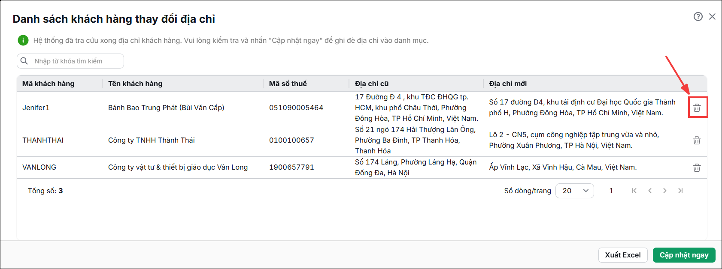Click the Tên khách hàng column header

135,84
